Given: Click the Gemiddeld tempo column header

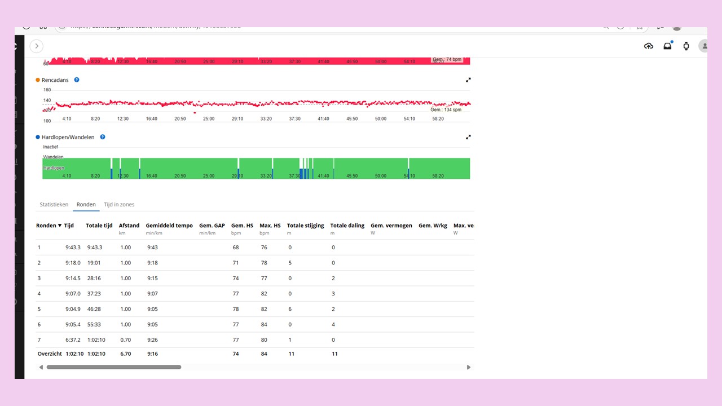Looking at the screenshot, I should pyautogui.click(x=169, y=226).
